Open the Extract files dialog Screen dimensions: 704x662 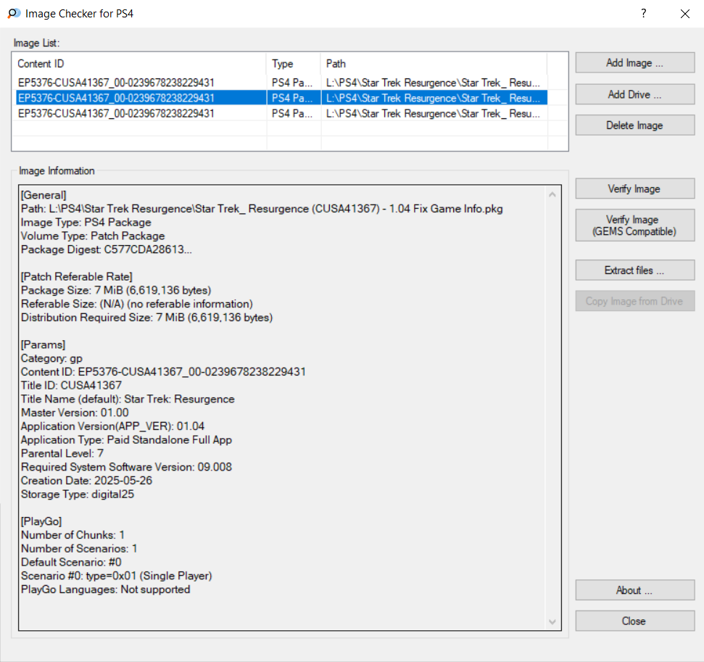tap(635, 270)
